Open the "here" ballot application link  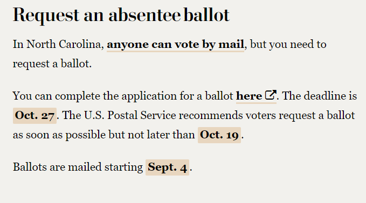pyautogui.click(x=249, y=96)
